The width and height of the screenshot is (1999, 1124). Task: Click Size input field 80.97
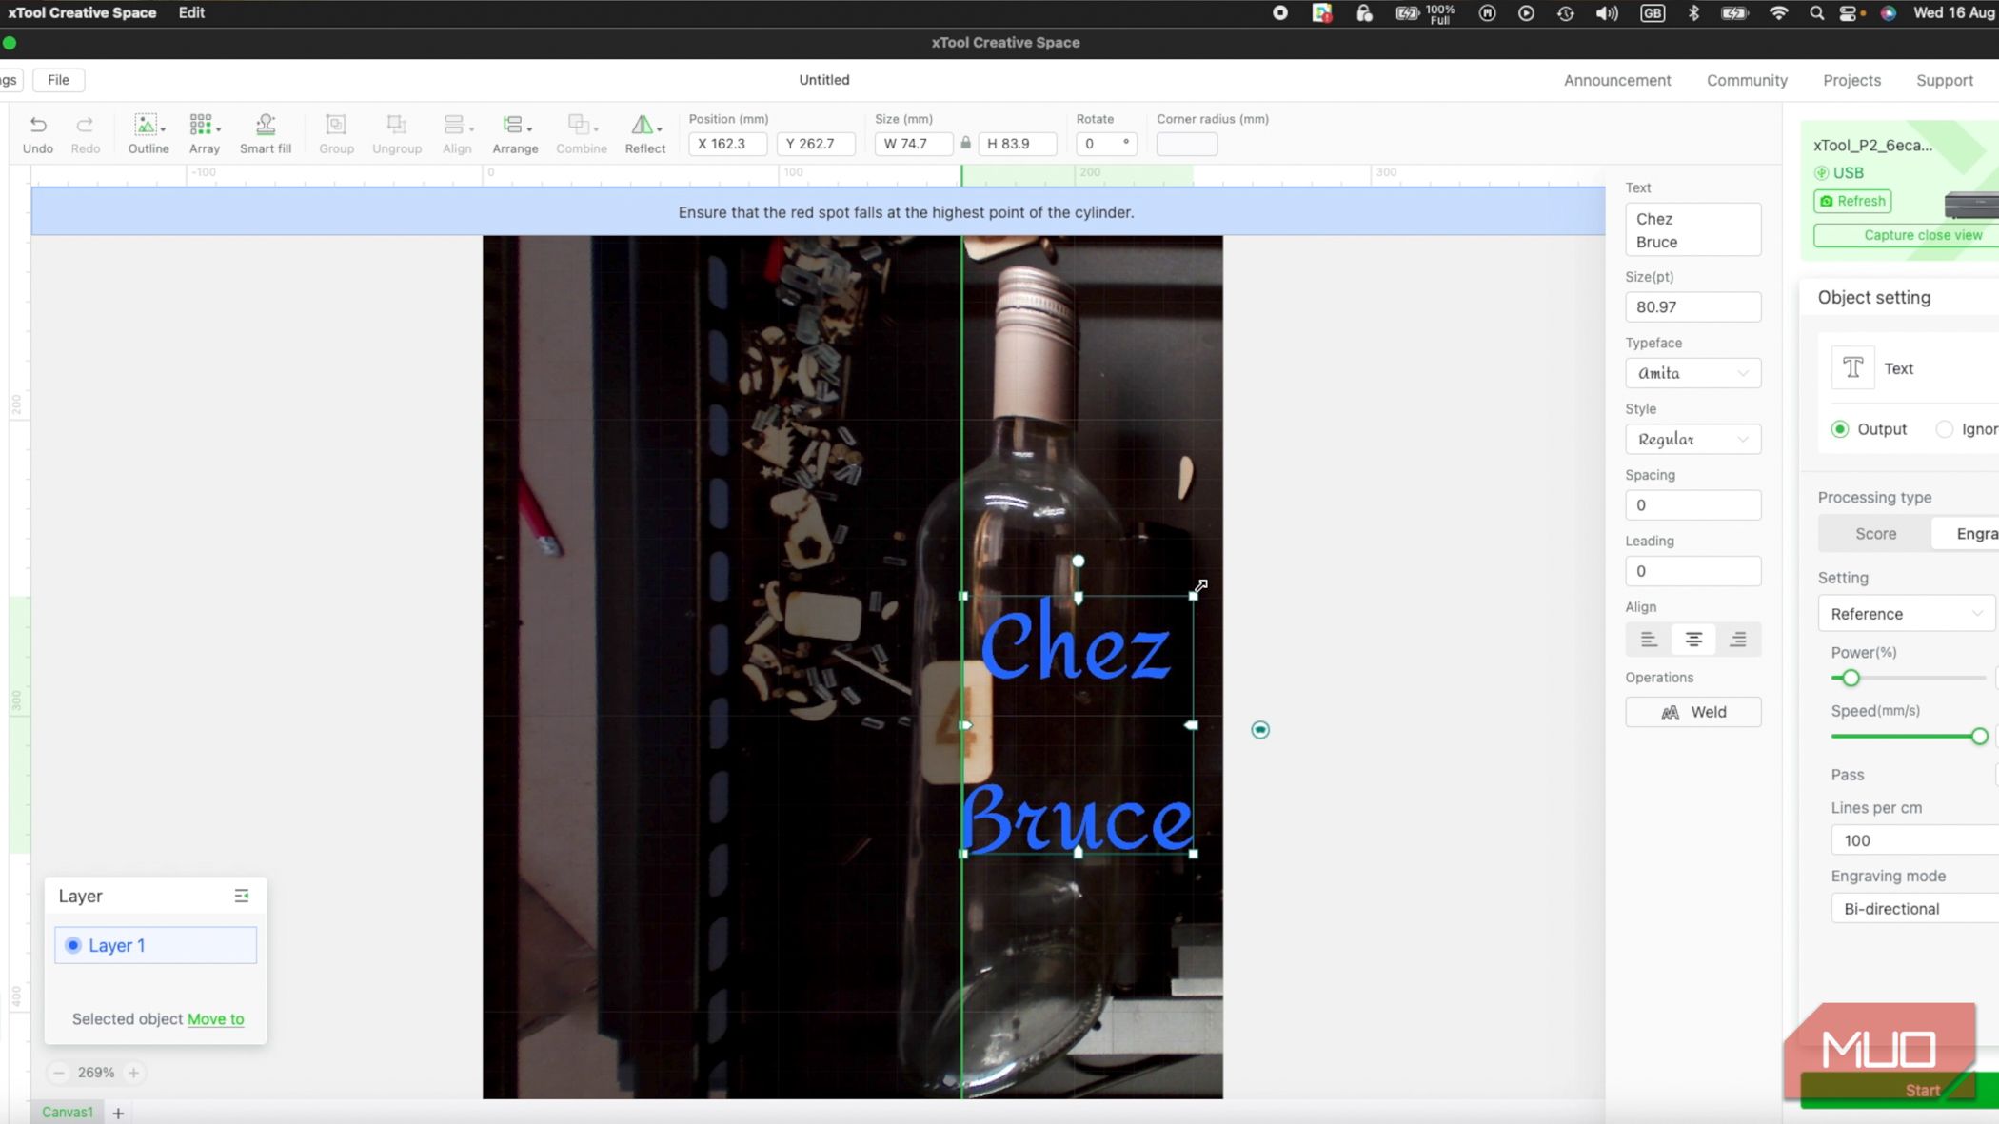click(1692, 306)
